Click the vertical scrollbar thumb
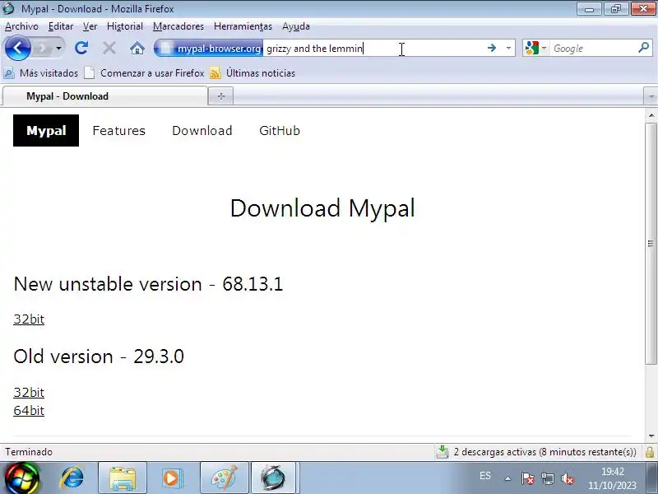Screen dimensions: 658x494 (651, 244)
